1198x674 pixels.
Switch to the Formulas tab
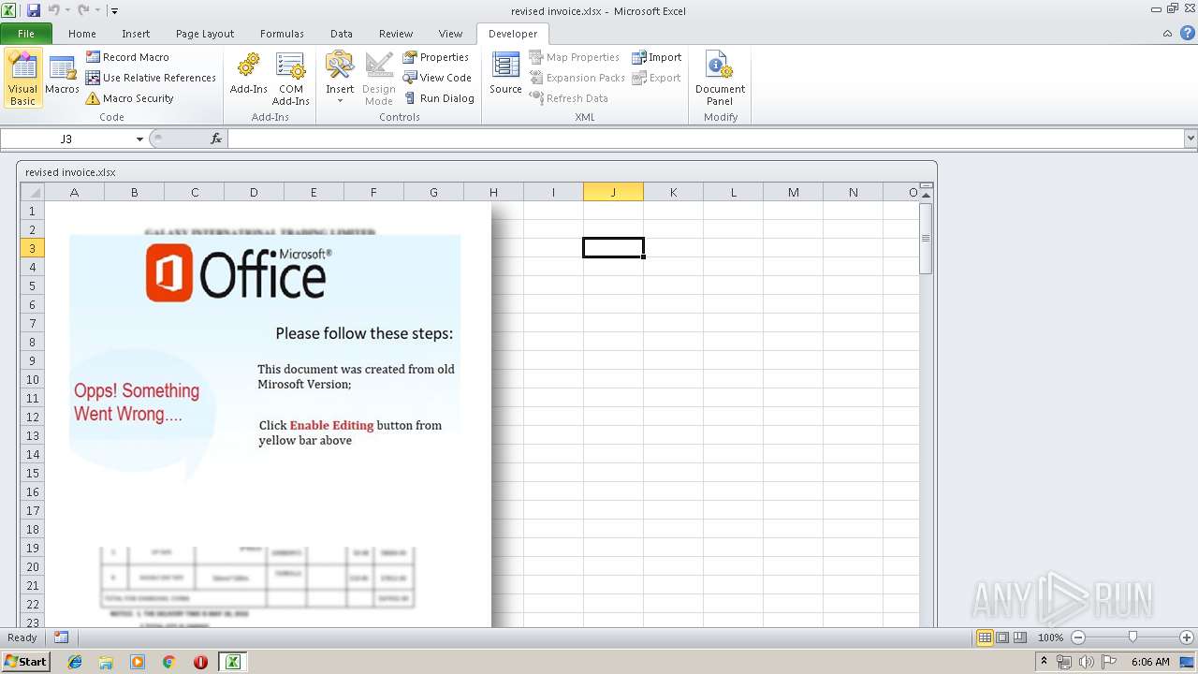click(x=282, y=34)
